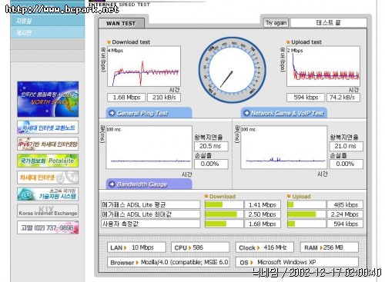Click the 21.0 ms round-trip delay value
385x282 pixels.
346,146
